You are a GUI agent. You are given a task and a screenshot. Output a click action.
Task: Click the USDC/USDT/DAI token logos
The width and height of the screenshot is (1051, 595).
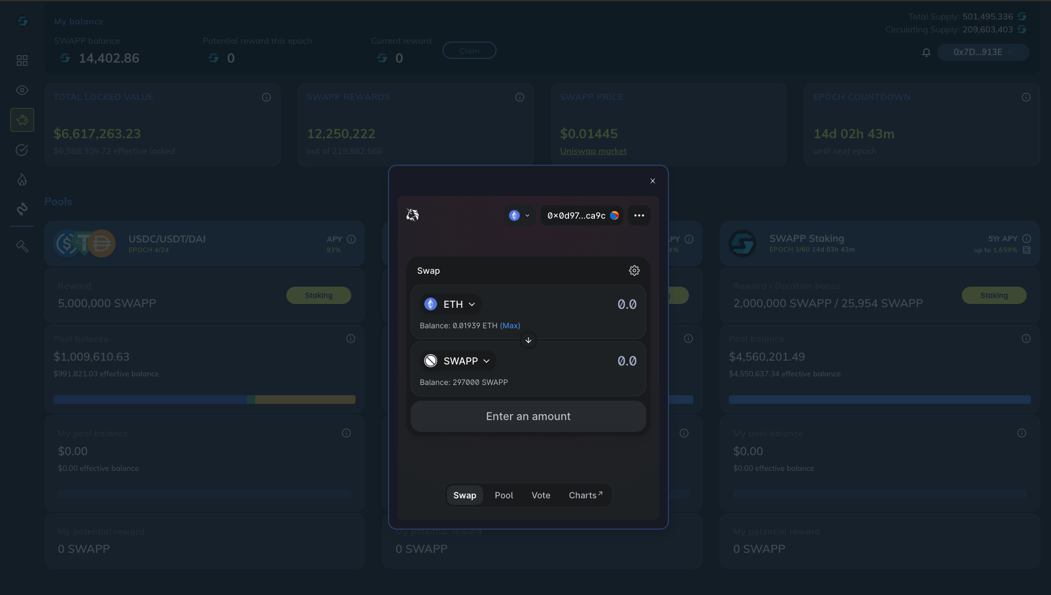tap(85, 244)
